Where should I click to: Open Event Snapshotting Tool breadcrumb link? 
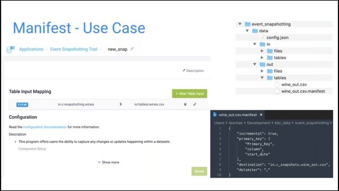point(74,49)
